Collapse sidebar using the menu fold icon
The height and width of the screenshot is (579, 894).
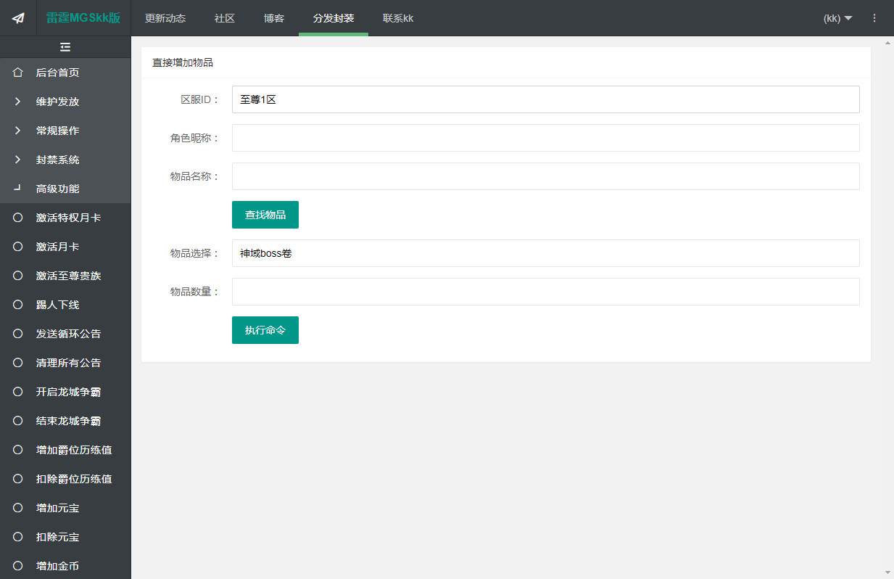point(65,47)
